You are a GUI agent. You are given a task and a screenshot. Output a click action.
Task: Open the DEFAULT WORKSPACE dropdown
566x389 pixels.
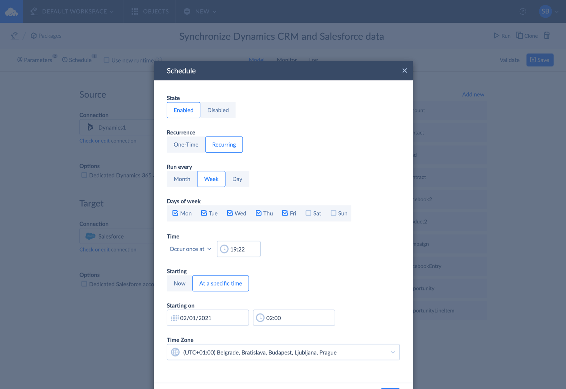pyautogui.click(x=74, y=11)
